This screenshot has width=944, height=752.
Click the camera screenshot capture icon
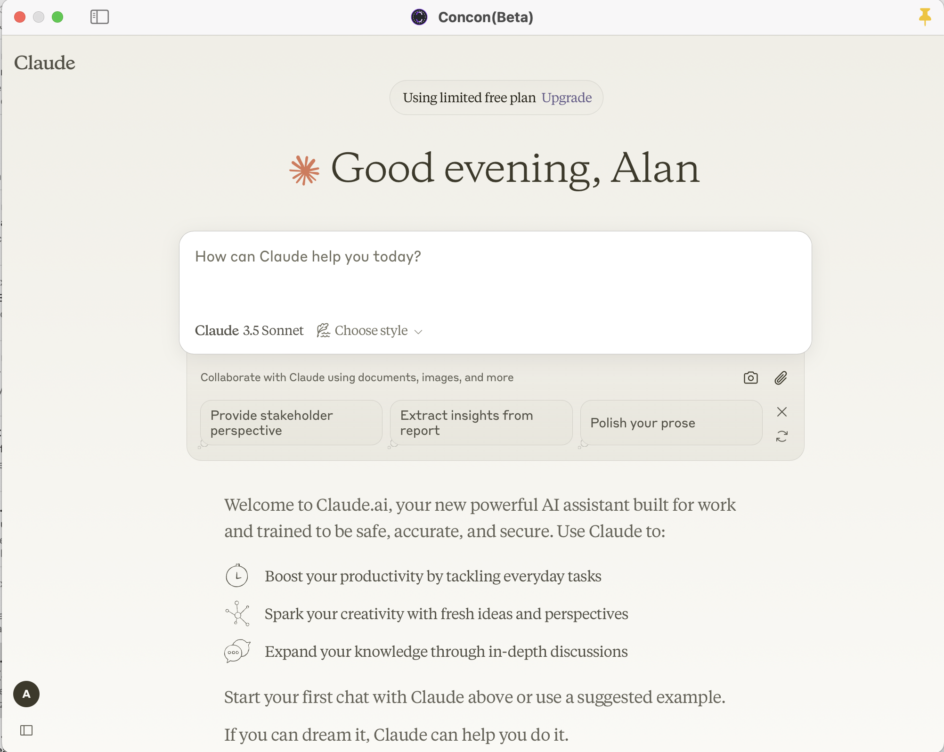click(x=750, y=378)
